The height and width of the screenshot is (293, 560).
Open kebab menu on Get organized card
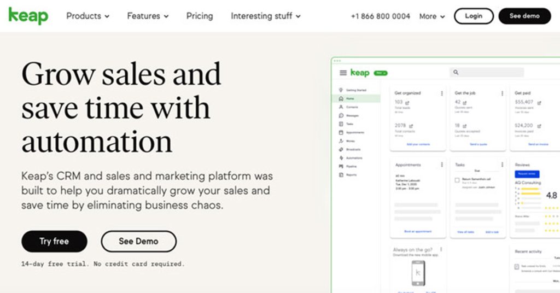[x=442, y=93]
